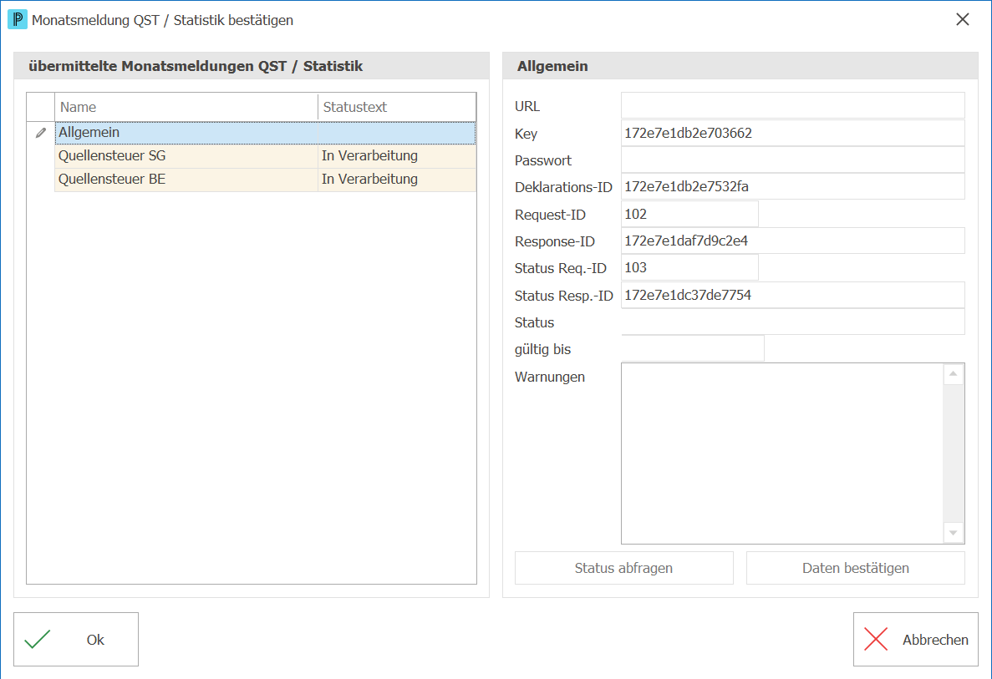Viewport: 992px width, 679px height.
Task: Cancel using the Abbrechen button
Action: pyautogui.click(x=915, y=639)
